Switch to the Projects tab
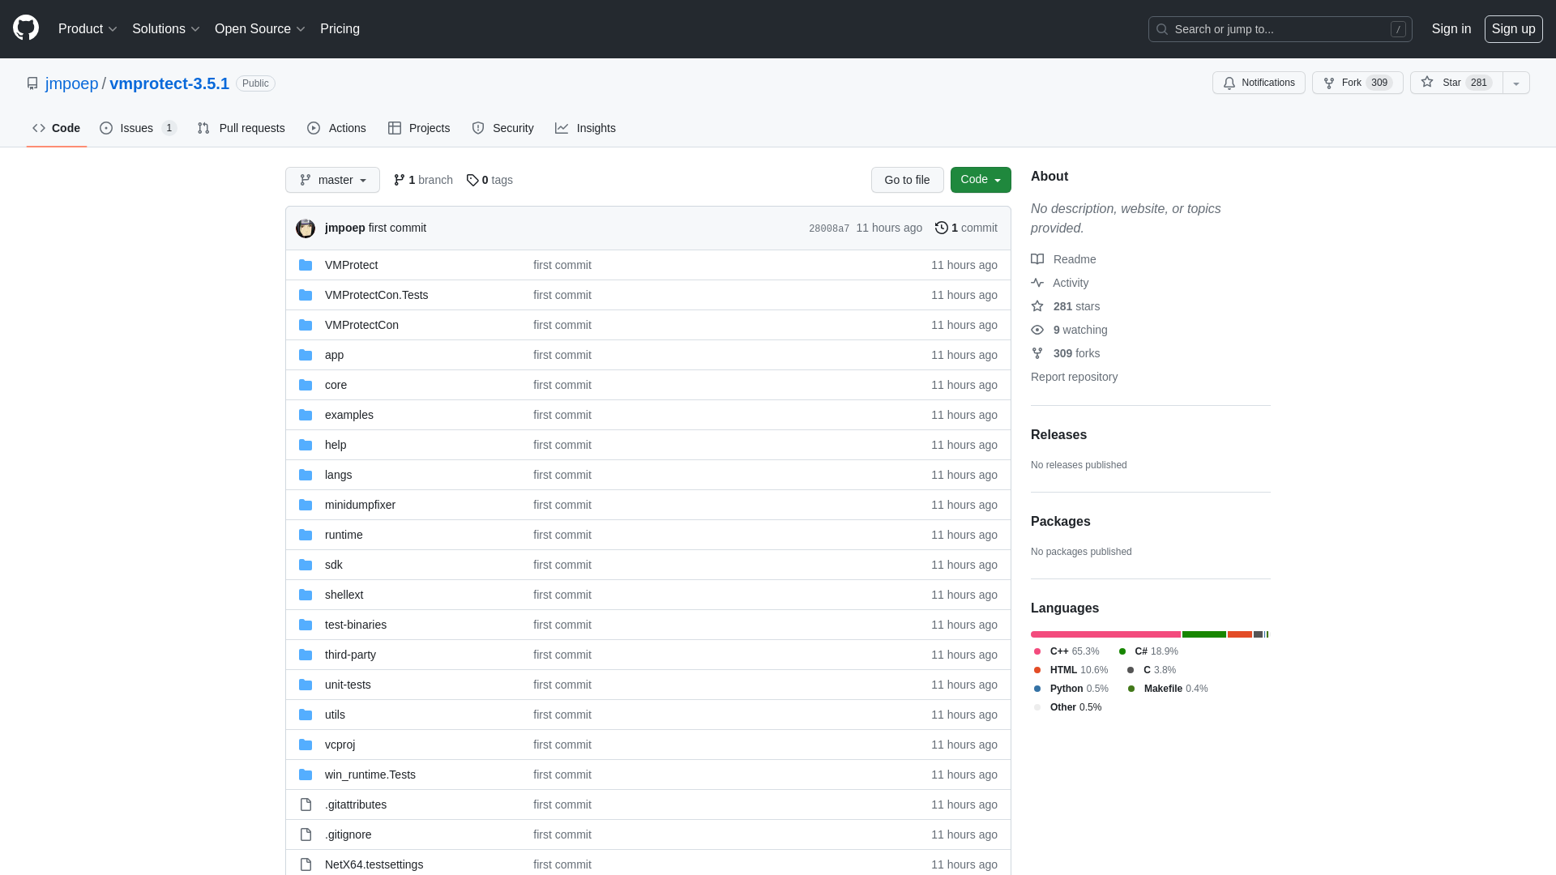The width and height of the screenshot is (1556, 875). click(419, 128)
